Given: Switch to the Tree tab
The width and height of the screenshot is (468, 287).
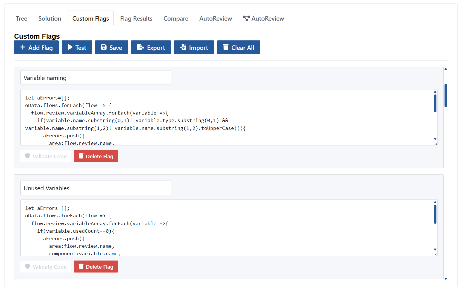Looking at the screenshot, I should (x=22, y=18).
